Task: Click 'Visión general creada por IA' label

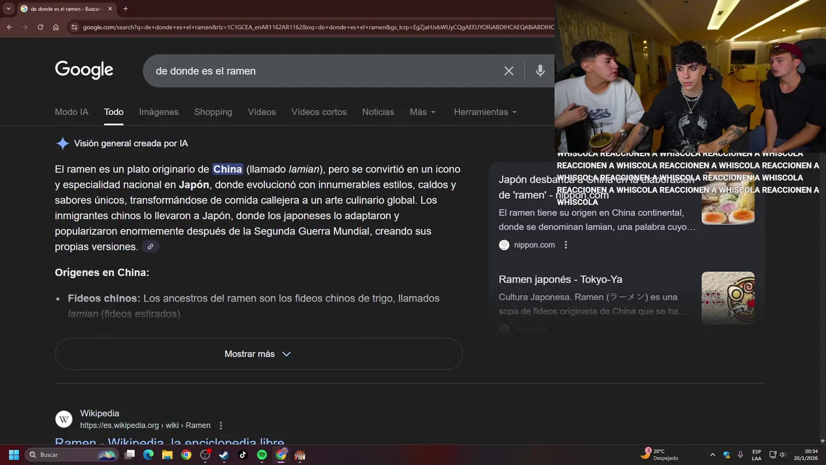Action: pyautogui.click(x=131, y=143)
